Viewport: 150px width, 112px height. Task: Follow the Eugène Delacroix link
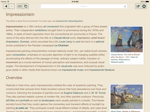click(x=73, y=93)
